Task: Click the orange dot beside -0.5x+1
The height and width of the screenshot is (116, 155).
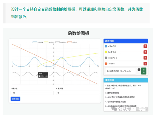Action: coord(106,64)
